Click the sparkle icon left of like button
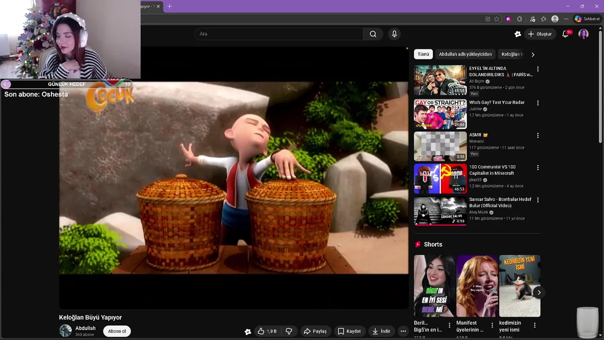The width and height of the screenshot is (604, 340). point(248,331)
